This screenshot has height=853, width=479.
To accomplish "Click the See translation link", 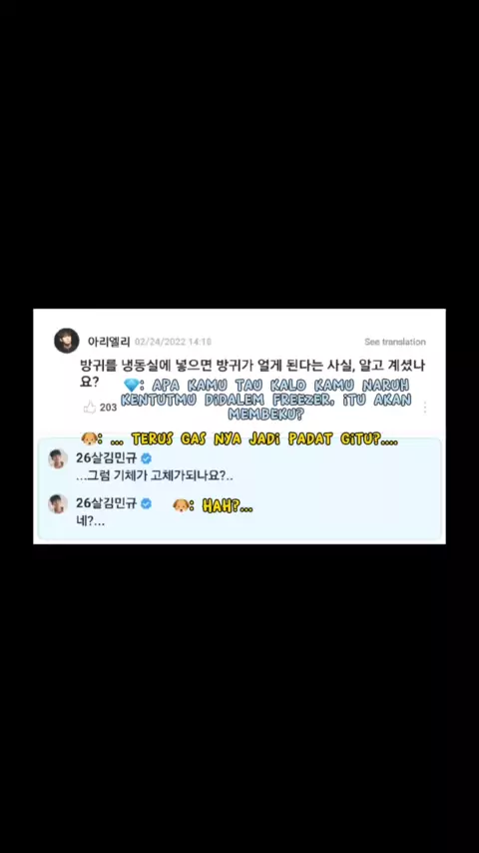I will point(395,342).
